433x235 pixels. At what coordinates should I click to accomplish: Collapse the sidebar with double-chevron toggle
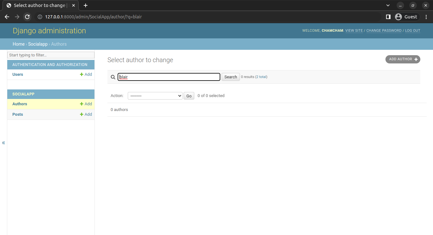3,143
